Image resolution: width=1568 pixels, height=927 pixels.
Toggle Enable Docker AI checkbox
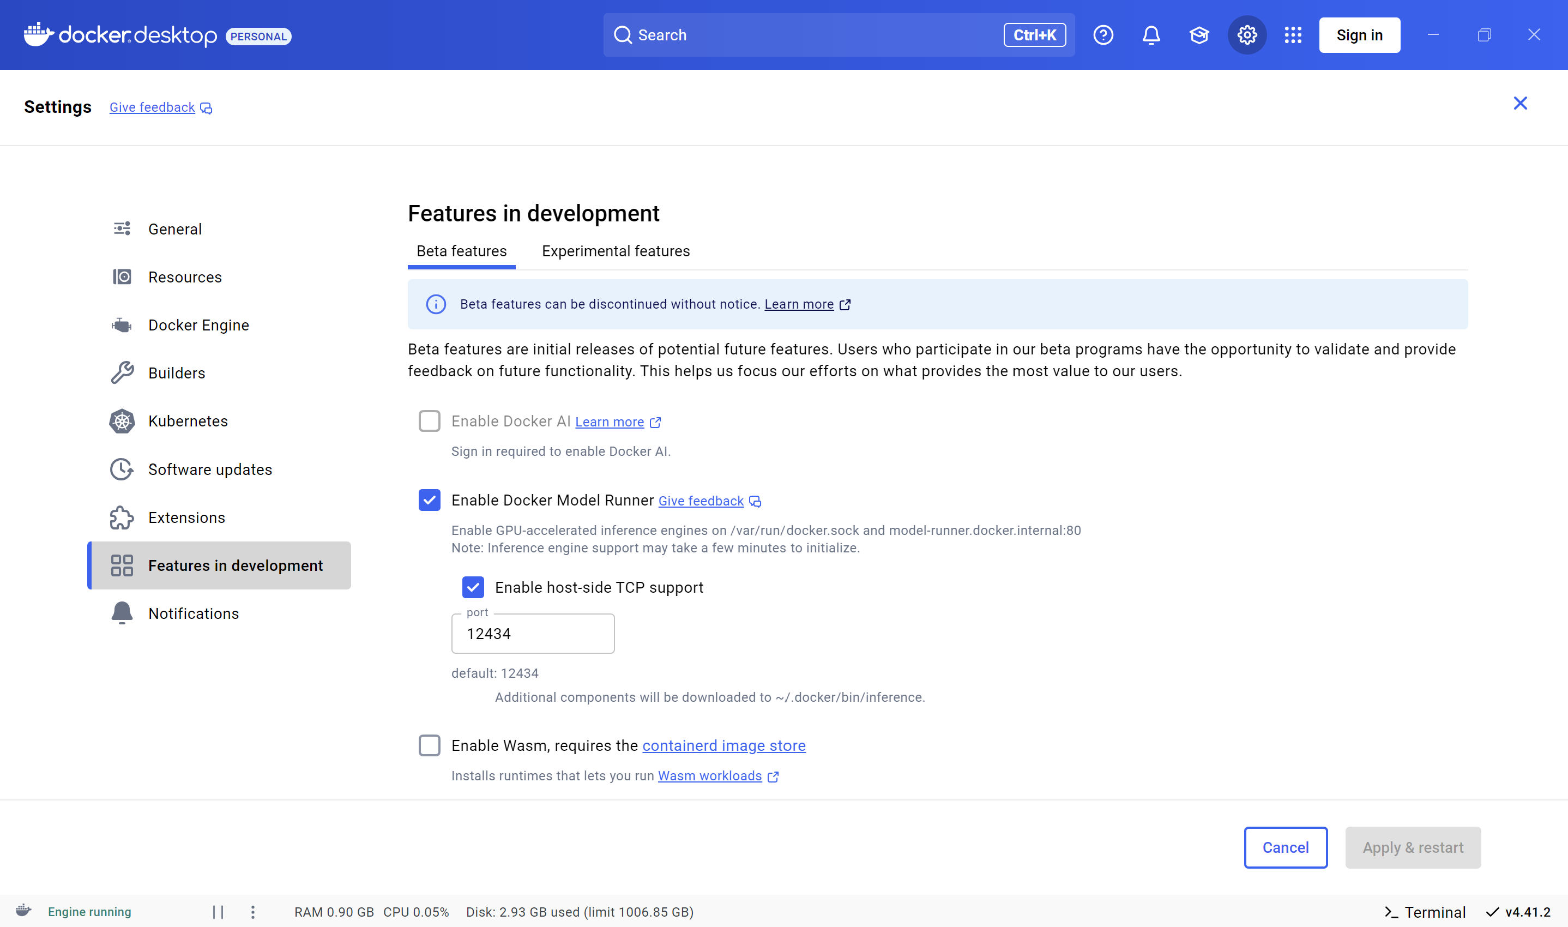pos(429,421)
